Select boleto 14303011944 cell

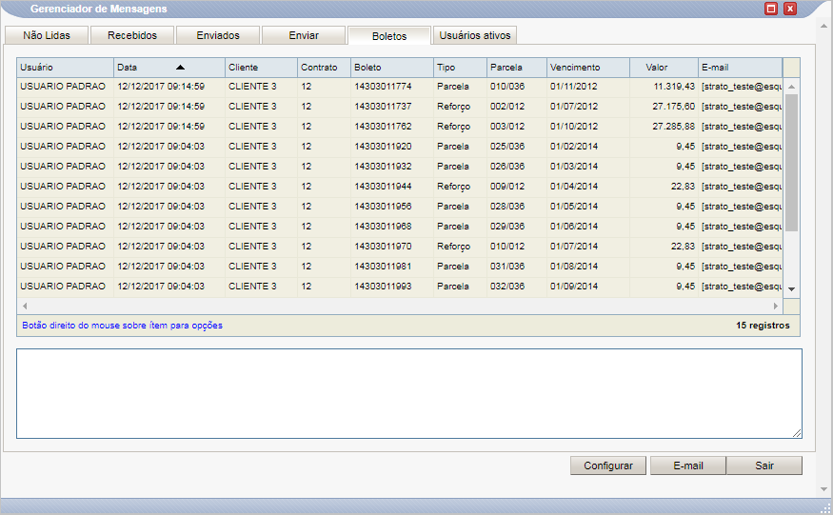click(x=392, y=187)
